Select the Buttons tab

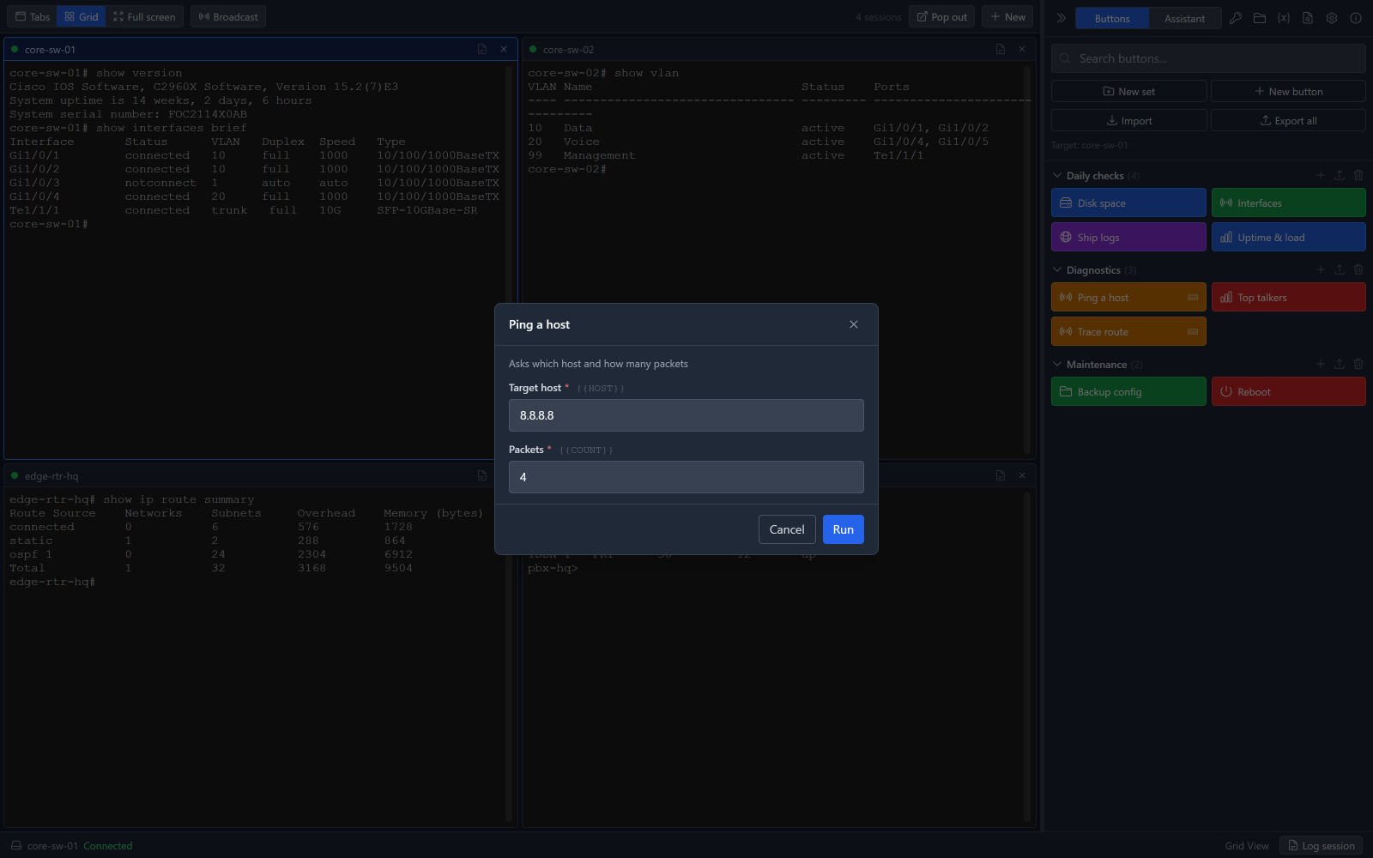(x=1112, y=19)
